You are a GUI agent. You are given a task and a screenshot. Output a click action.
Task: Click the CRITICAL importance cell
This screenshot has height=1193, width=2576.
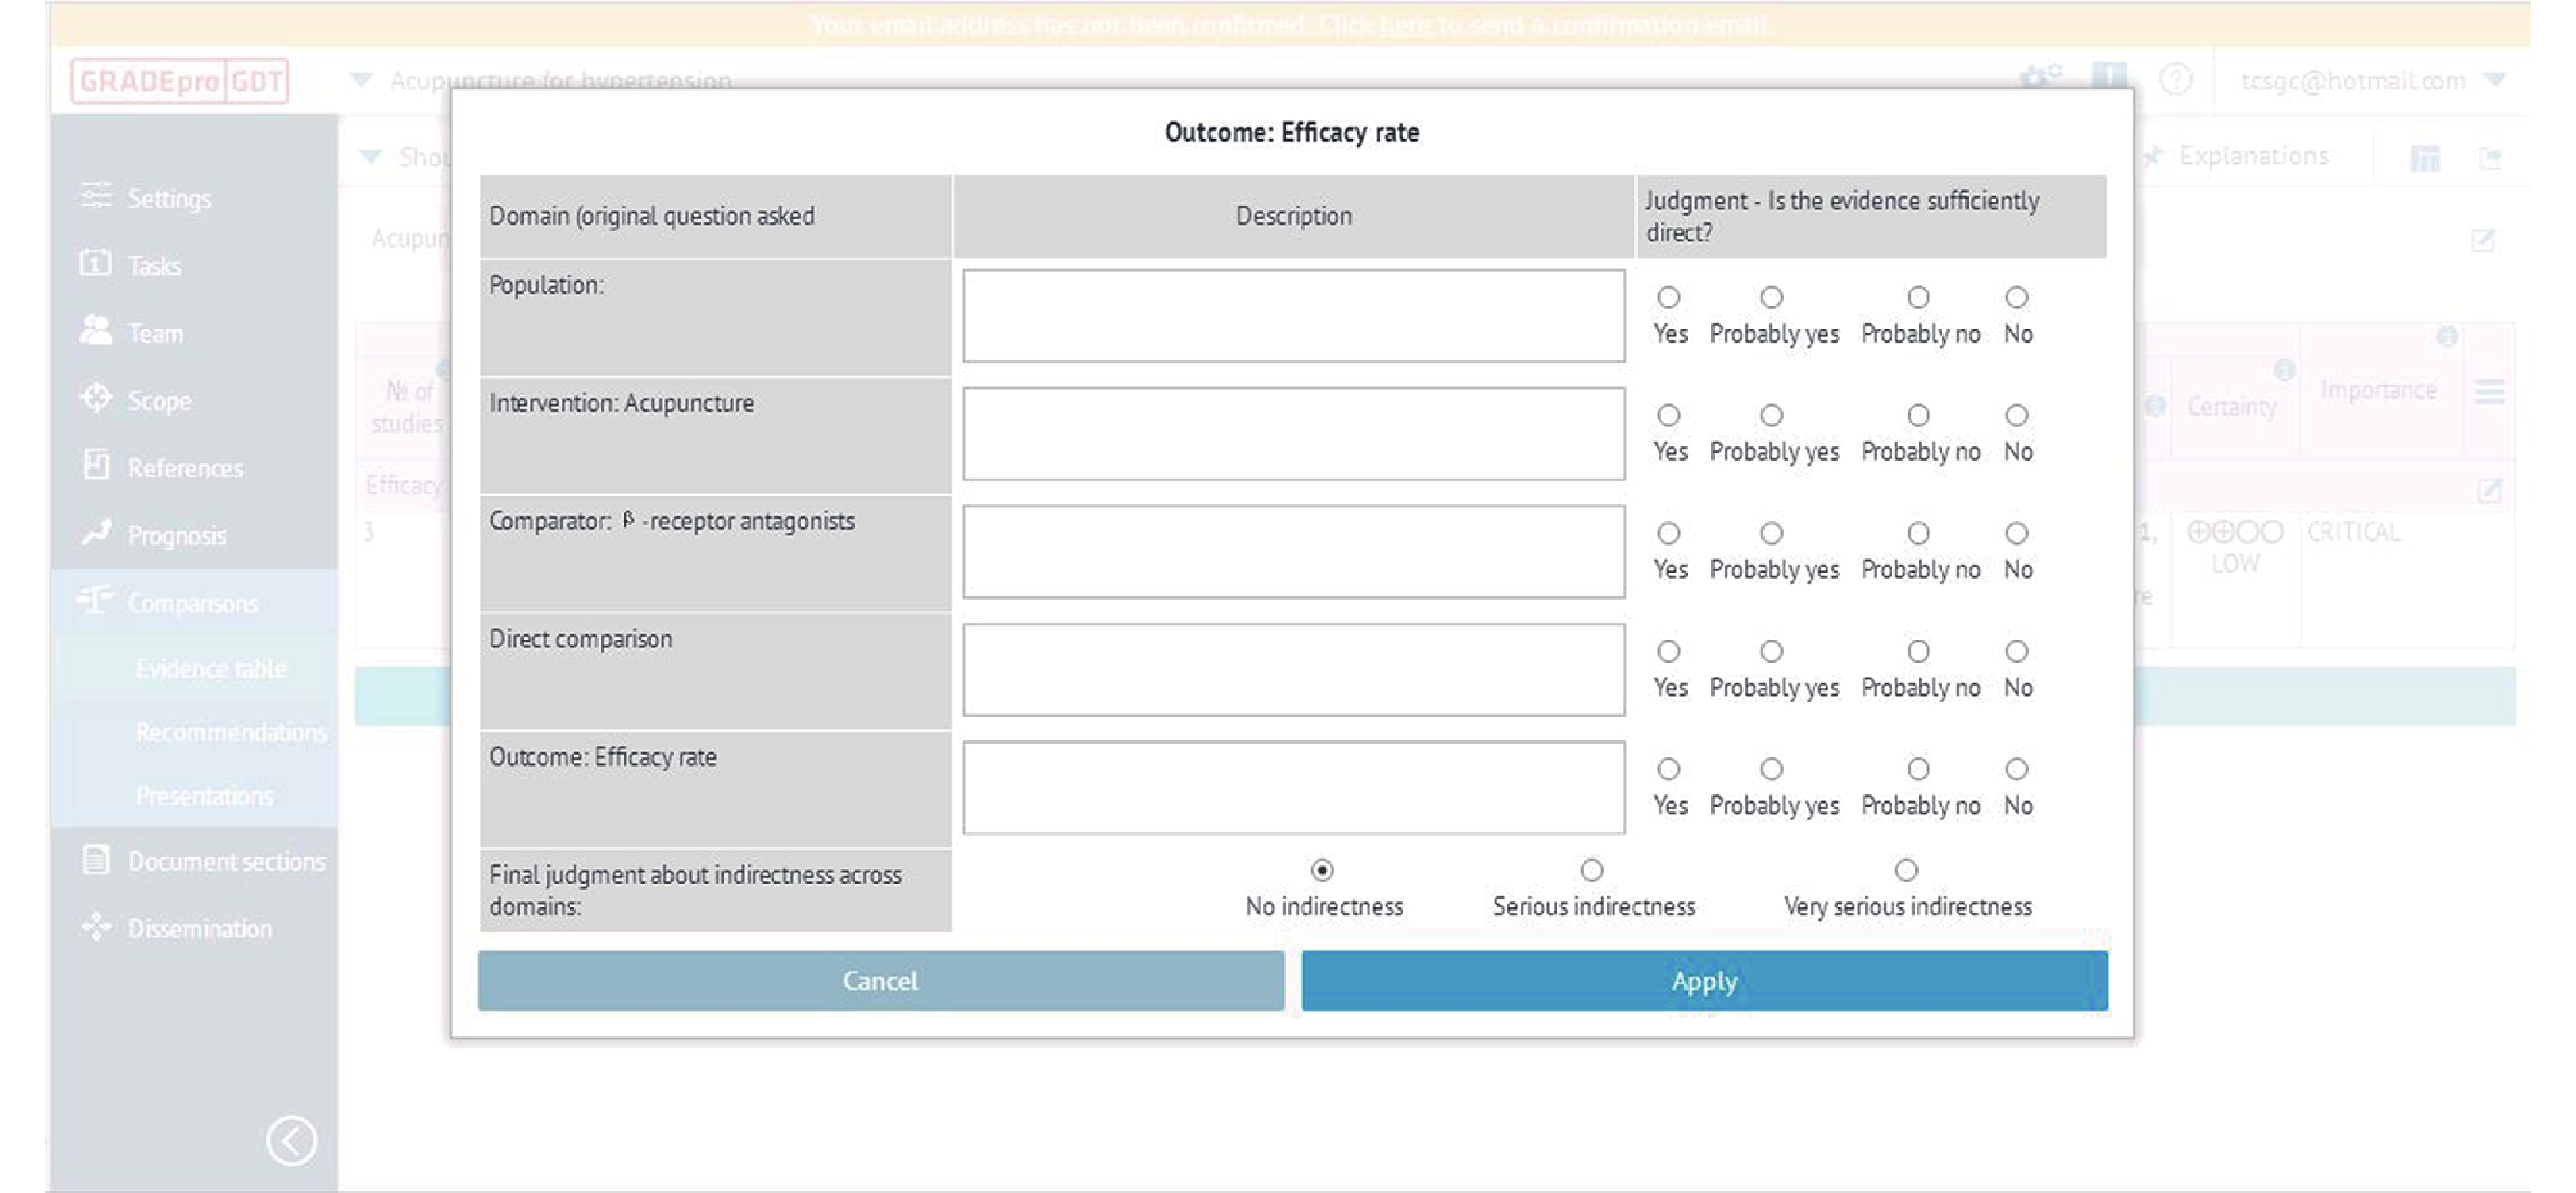(x=2354, y=532)
